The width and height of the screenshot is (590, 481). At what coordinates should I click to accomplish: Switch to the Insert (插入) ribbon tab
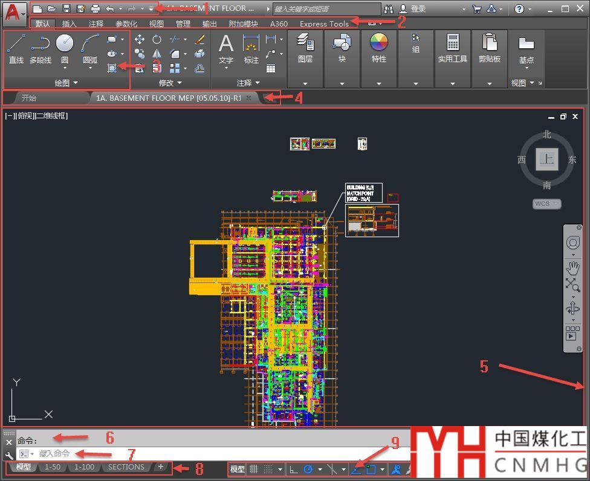(x=70, y=24)
